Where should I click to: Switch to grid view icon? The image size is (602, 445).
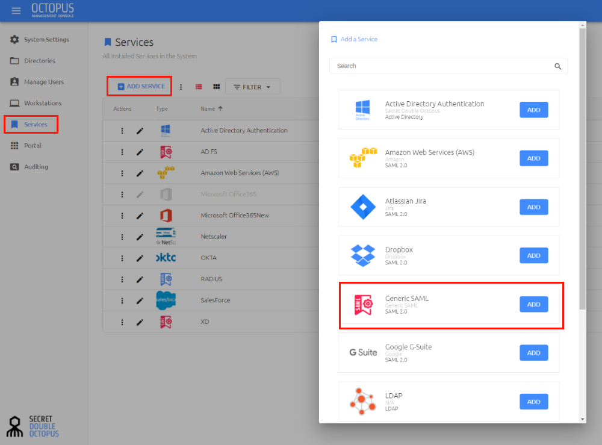(x=217, y=87)
